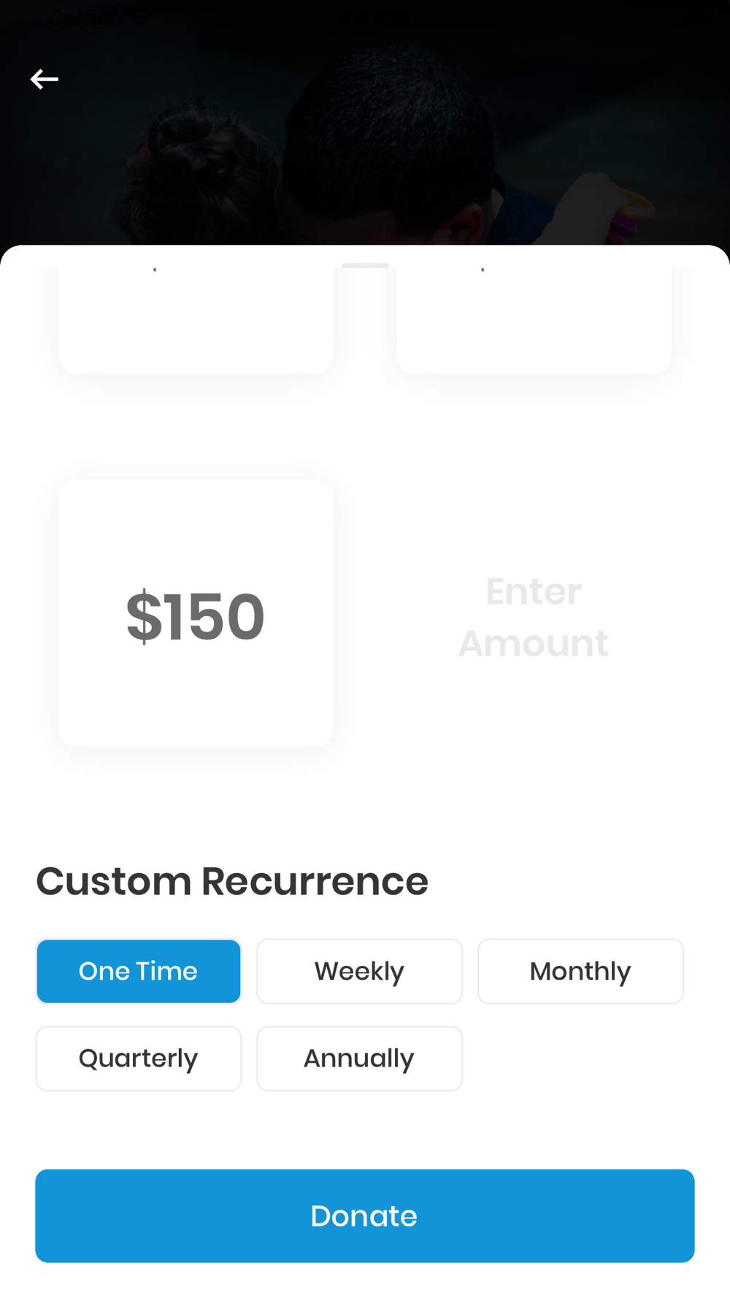Tap the Wi-Fi status icon
This screenshot has width=730, height=1298.
tap(139, 18)
